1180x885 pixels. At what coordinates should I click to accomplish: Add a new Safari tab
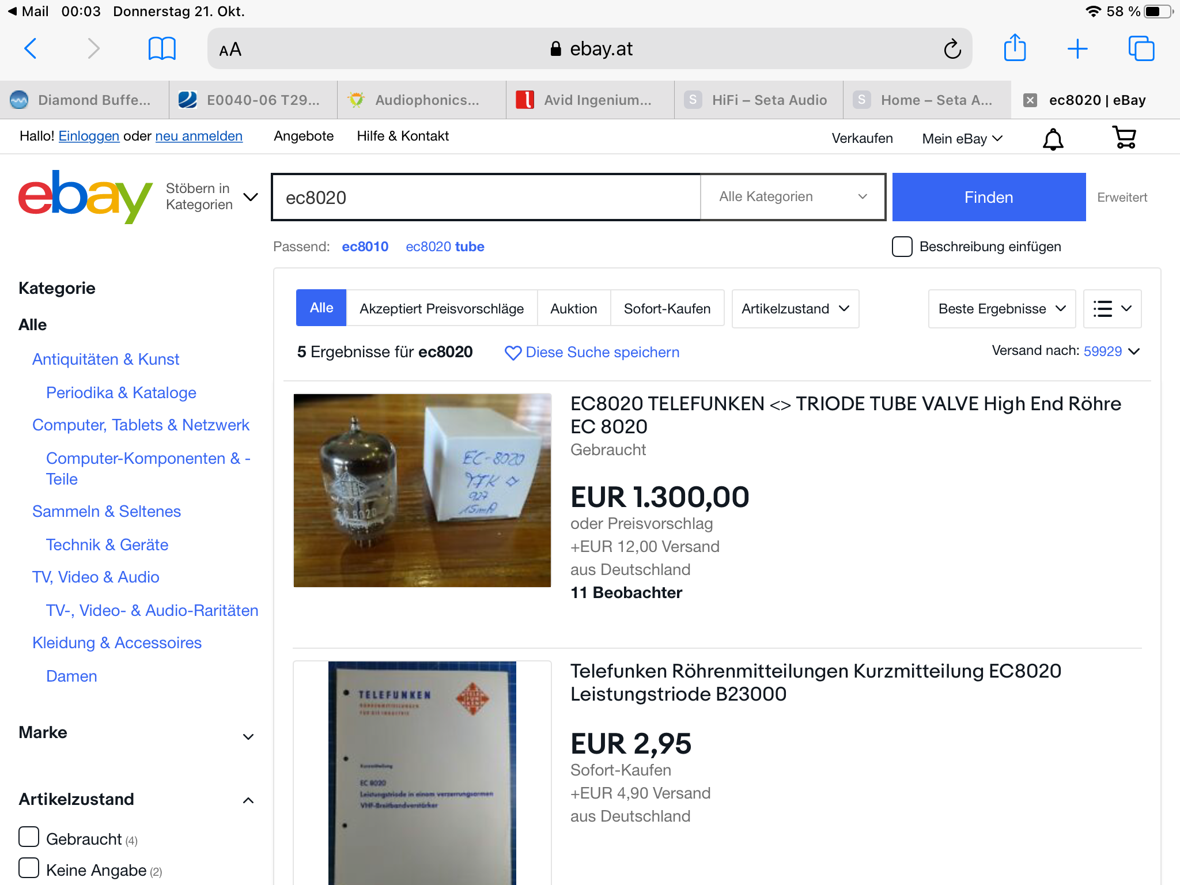pyautogui.click(x=1077, y=49)
